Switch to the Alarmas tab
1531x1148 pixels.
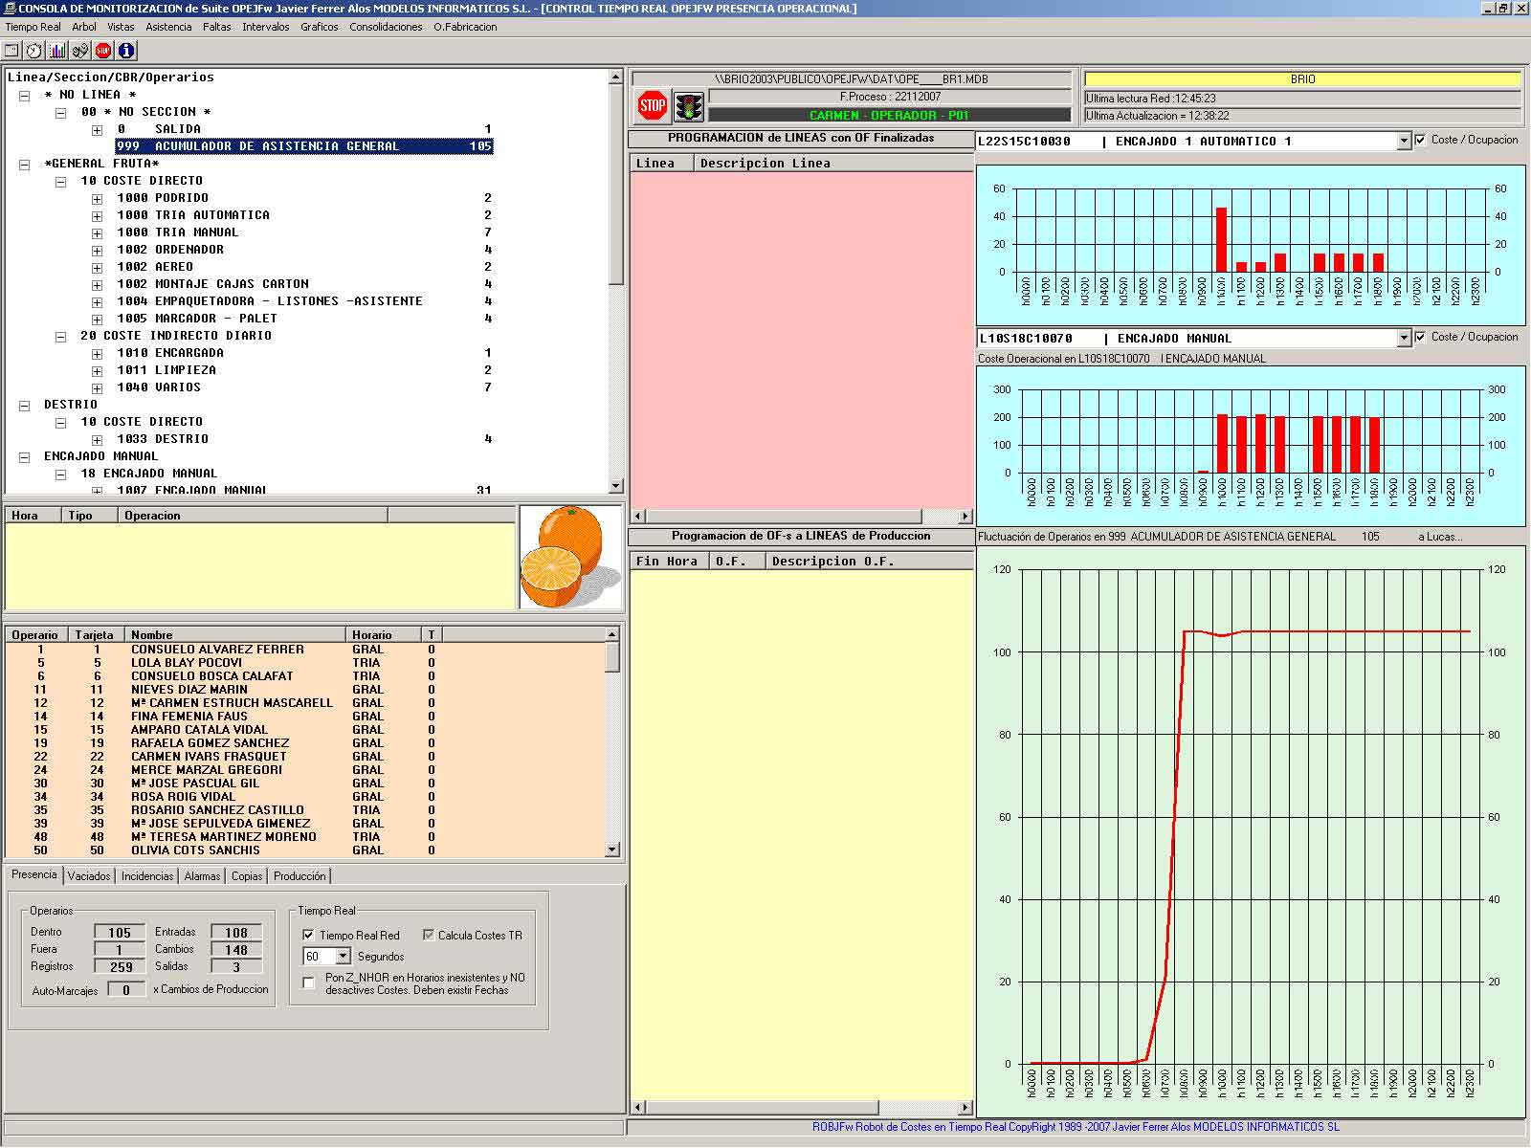coord(203,876)
